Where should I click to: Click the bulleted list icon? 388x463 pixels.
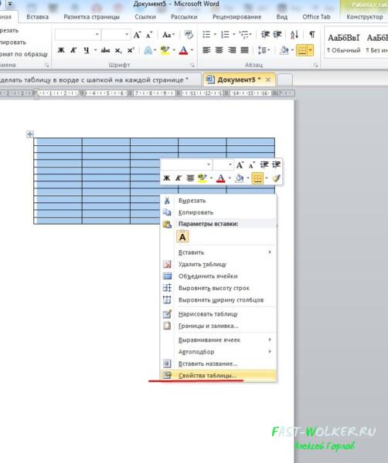click(x=206, y=35)
